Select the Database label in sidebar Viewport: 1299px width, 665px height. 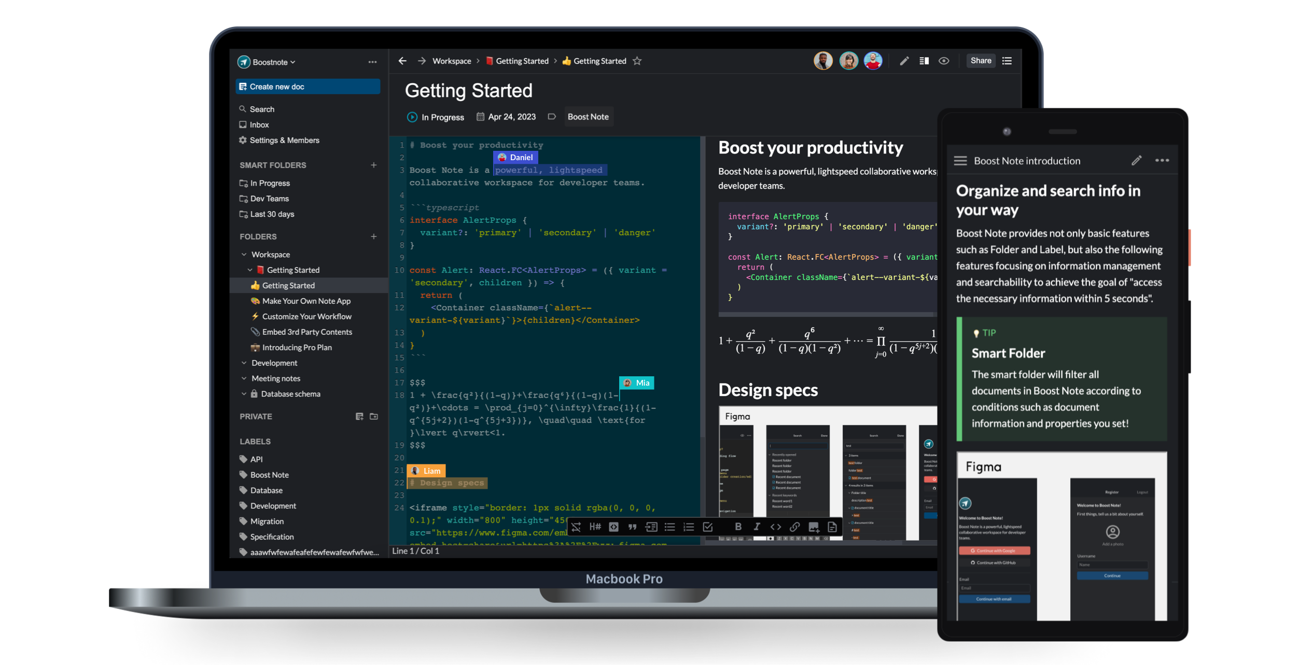pyautogui.click(x=266, y=489)
